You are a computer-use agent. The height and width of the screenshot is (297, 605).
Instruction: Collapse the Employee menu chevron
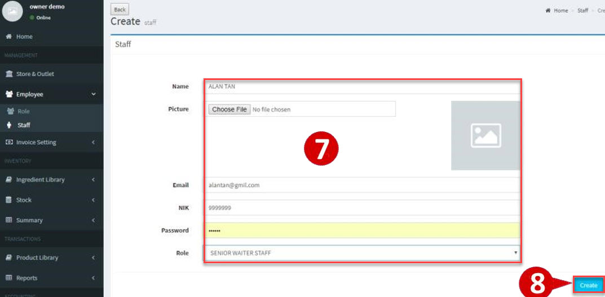(94, 94)
